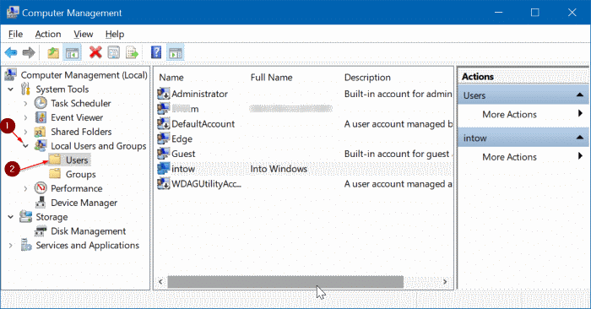Expand the Performance tree node
This screenshot has height=309, width=591.
coord(25,188)
